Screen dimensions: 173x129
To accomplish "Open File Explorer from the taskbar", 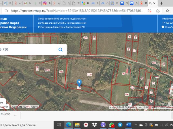I will (77, 125).
